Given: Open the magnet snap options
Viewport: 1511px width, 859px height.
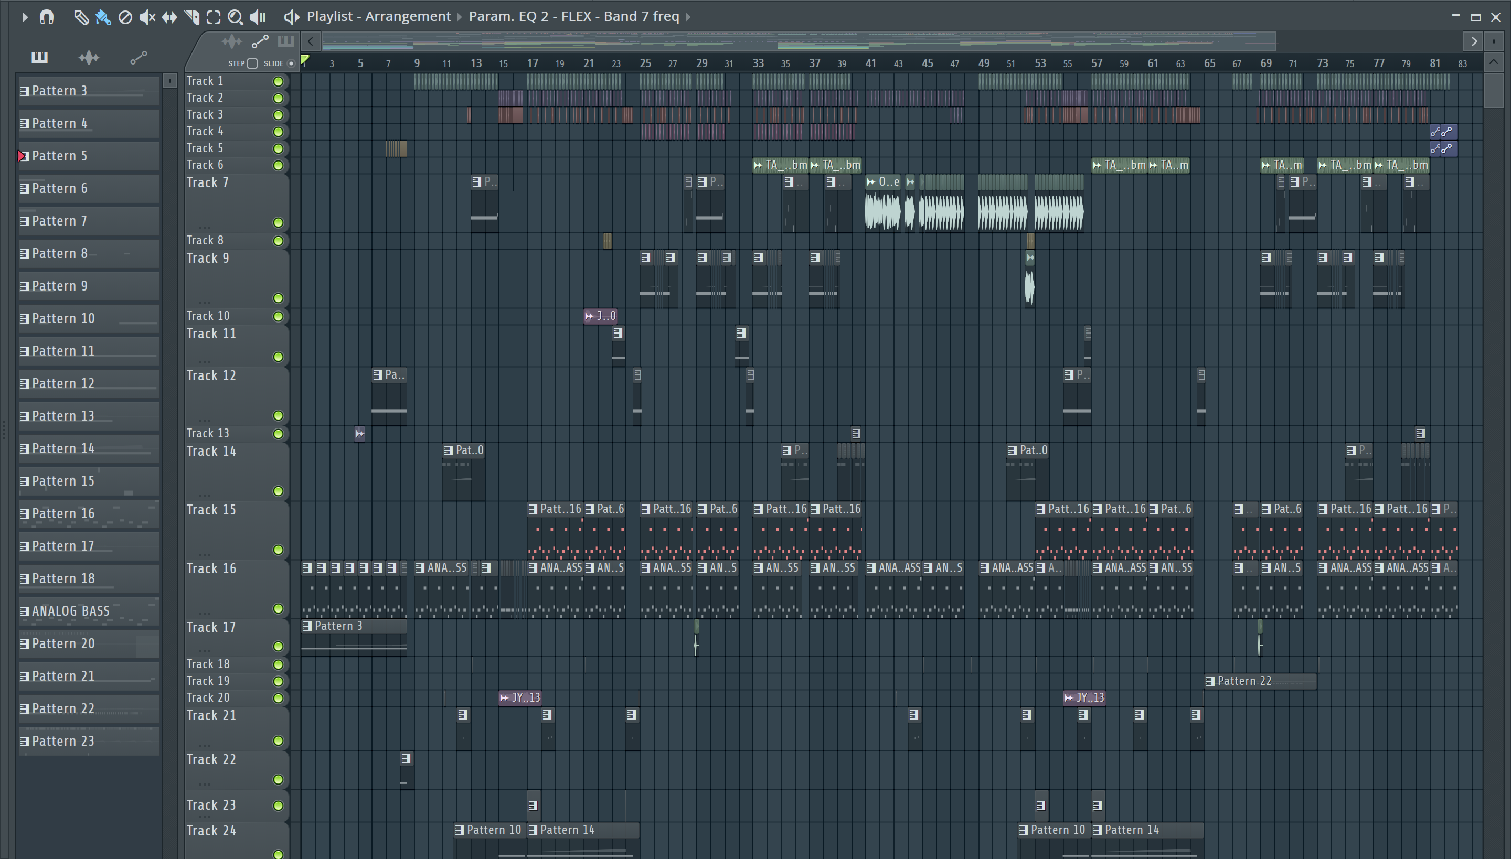Looking at the screenshot, I should click(x=47, y=17).
